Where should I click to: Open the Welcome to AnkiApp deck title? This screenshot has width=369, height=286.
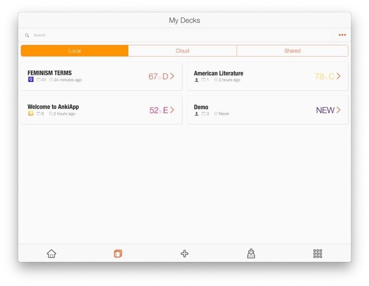point(53,107)
